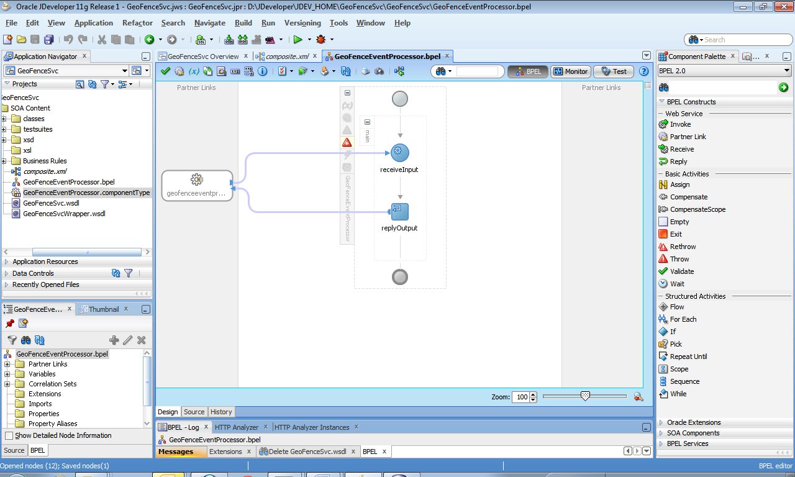Expand the Oracle Extensions palette section
Screen dimensions: 795x477
coord(661,423)
